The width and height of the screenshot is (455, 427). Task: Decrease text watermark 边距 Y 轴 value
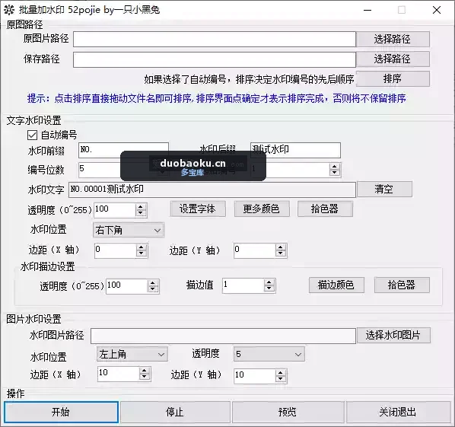[x=281, y=253]
